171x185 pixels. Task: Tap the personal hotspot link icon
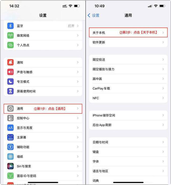pyautogui.click(x=10, y=45)
